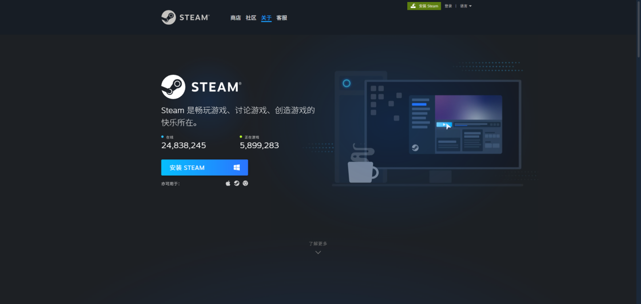The image size is (641, 304).
Task: Click the down chevron below 了解更多
Action: click(318, 252)
